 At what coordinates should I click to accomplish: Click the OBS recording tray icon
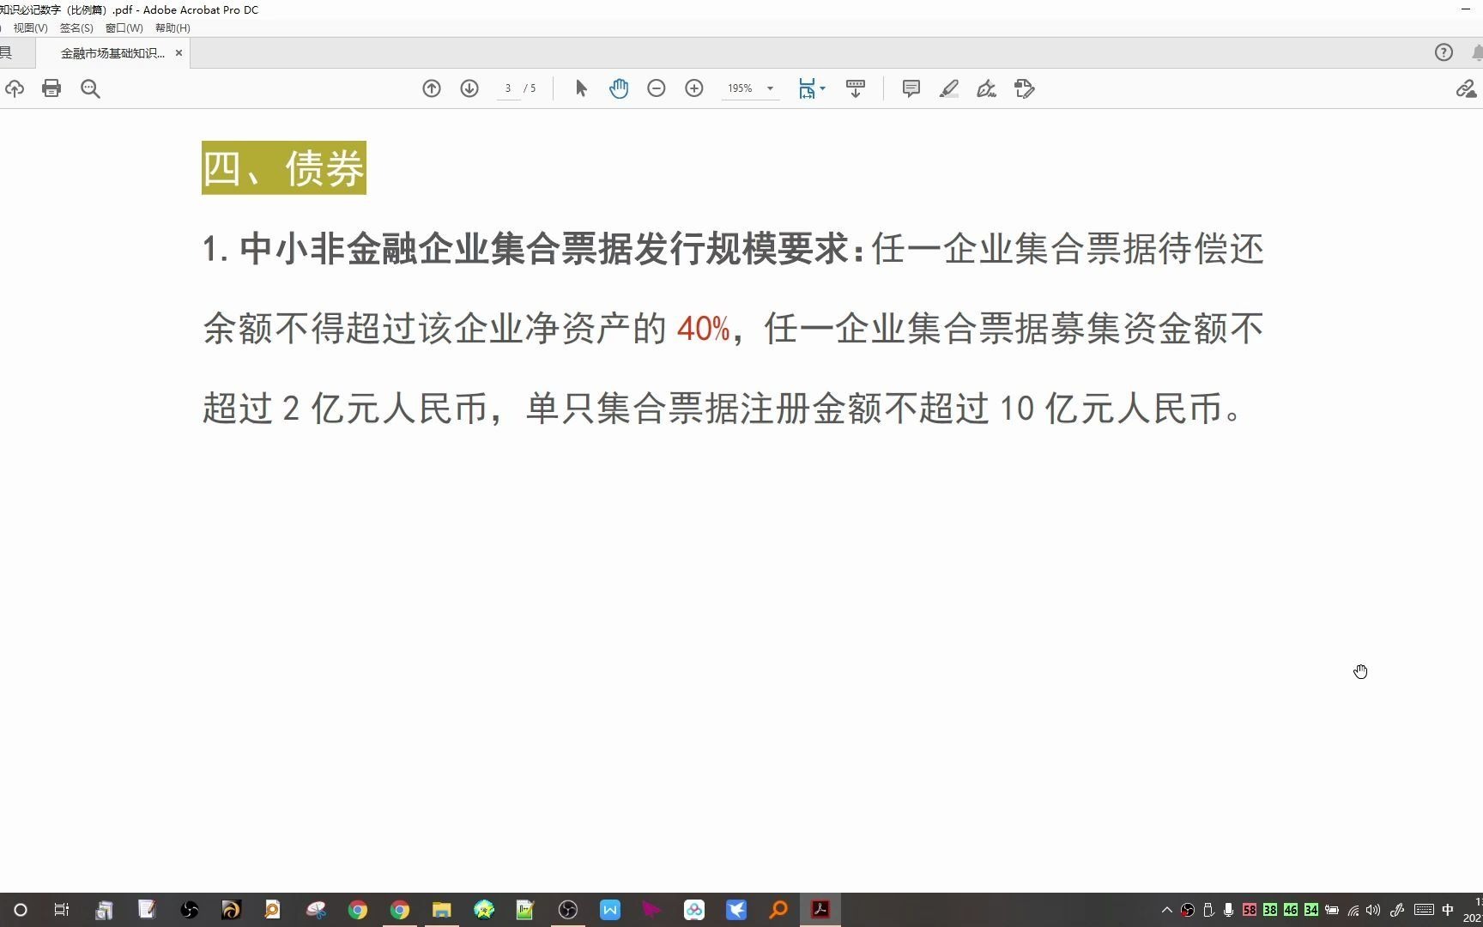pos(1188,910)
